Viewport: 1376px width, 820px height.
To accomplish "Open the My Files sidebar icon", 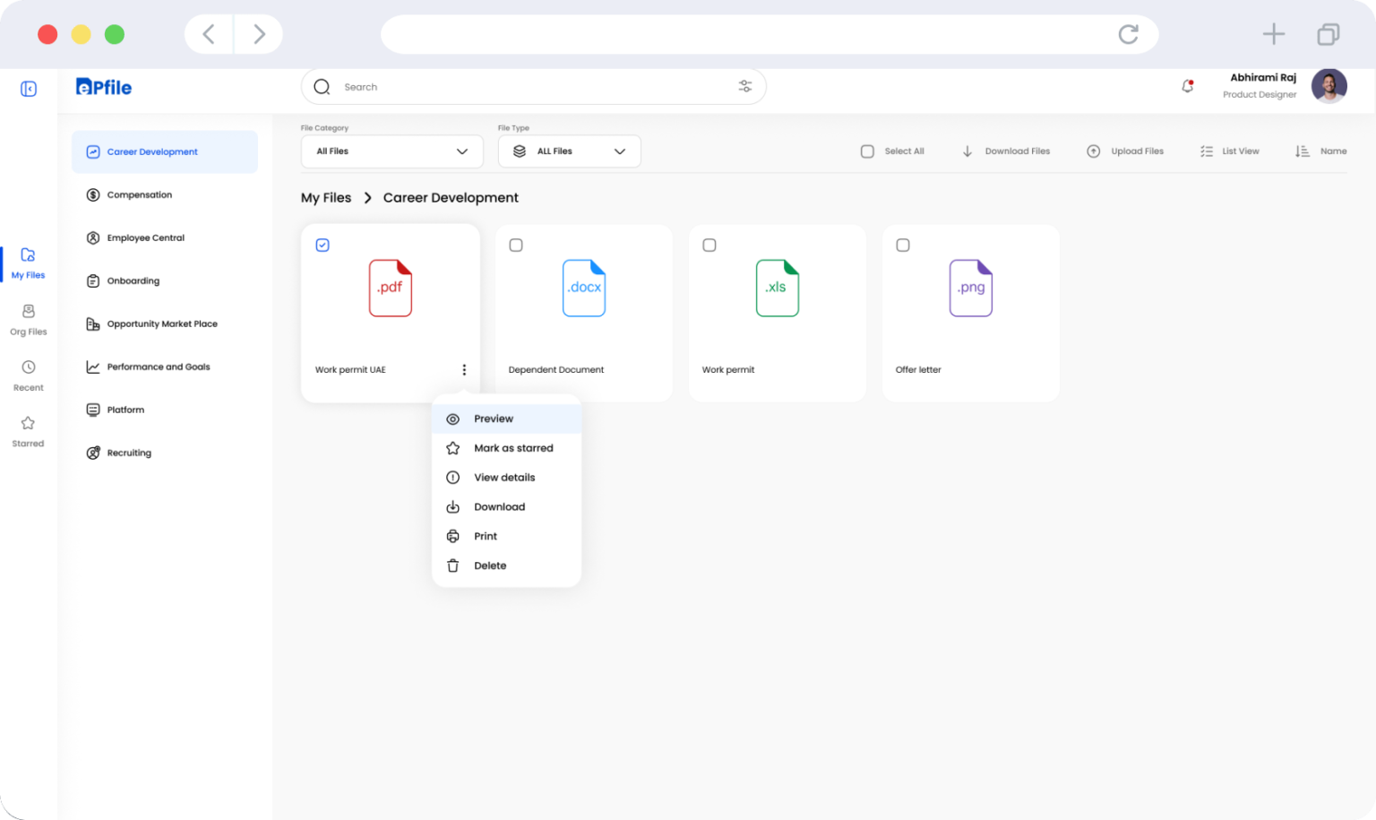I will click(x=28, y=261).
